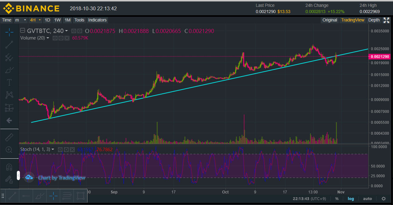
Task: Click the zoom in magnifier tool
Action: point(9,150)
